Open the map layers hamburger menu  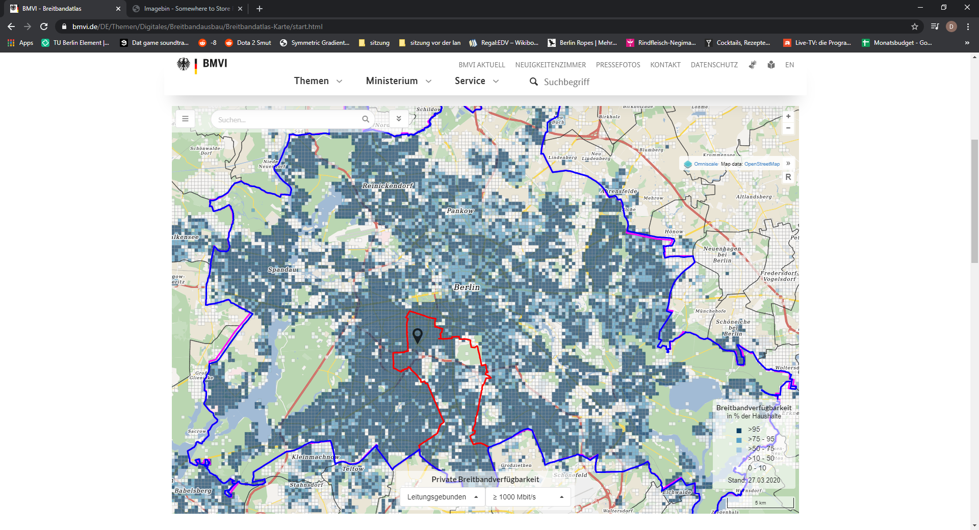[x=185, y=119]
